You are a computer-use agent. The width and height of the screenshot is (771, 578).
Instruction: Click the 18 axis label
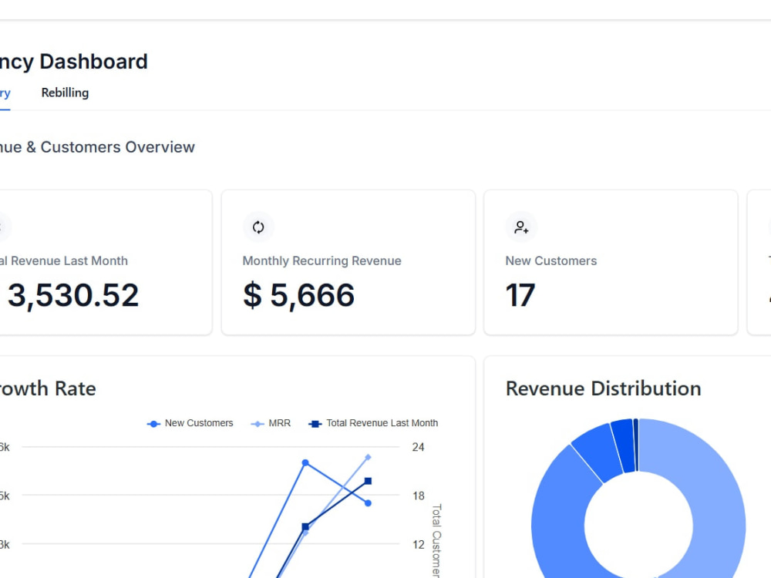pyautogui.click(x=418, y=496)
